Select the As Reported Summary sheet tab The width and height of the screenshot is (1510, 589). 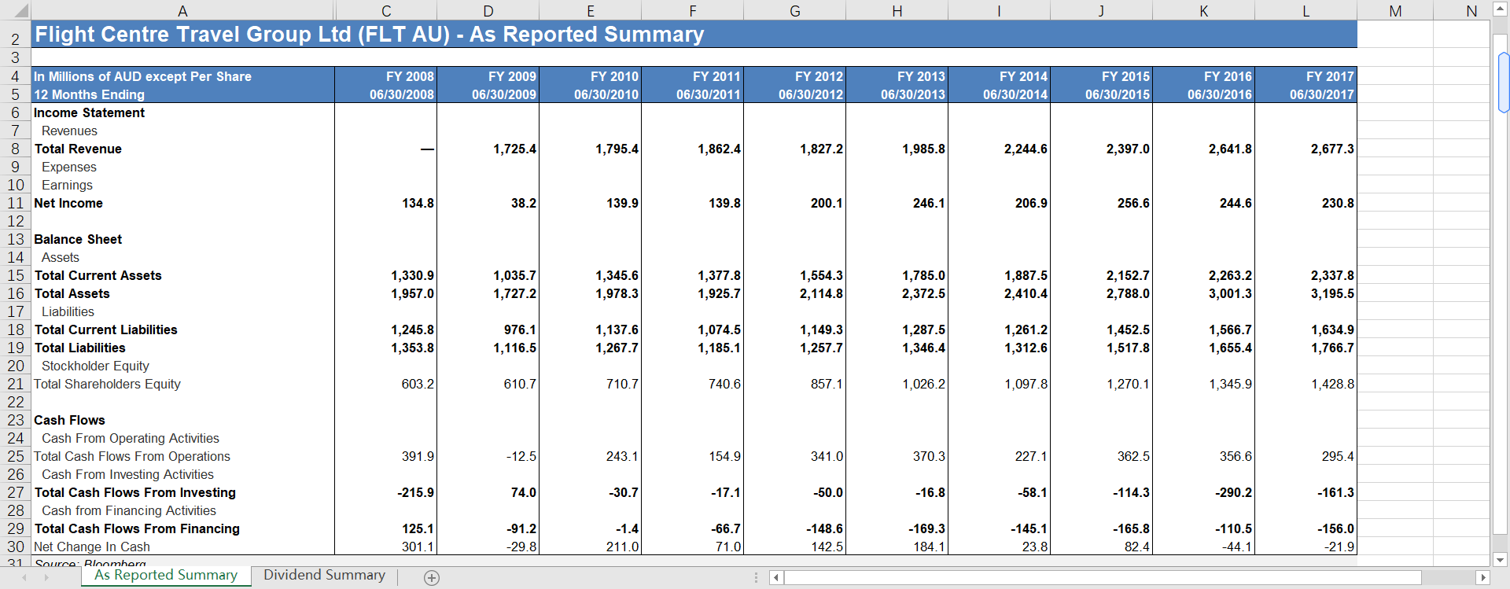point(166,576)
